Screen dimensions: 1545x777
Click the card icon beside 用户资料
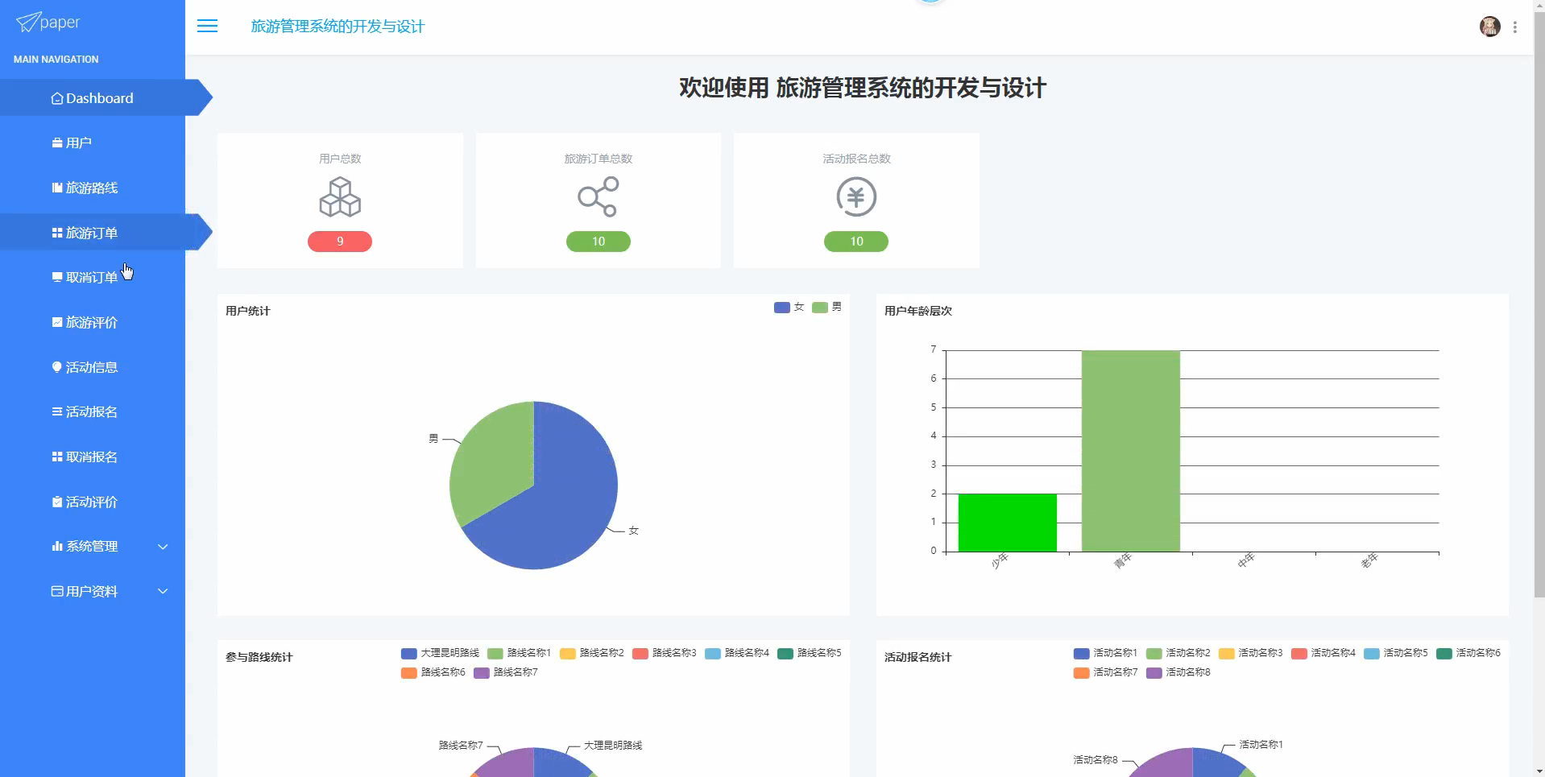57,591
